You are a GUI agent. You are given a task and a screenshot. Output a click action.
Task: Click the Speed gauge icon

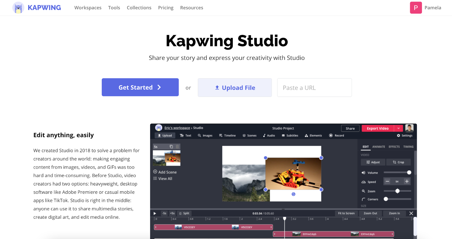coord(364,182)
